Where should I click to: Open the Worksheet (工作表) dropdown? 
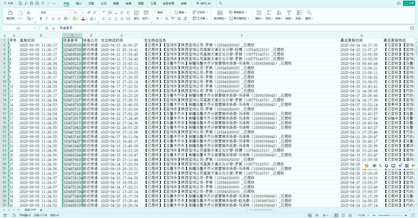[x=200, y=18]
